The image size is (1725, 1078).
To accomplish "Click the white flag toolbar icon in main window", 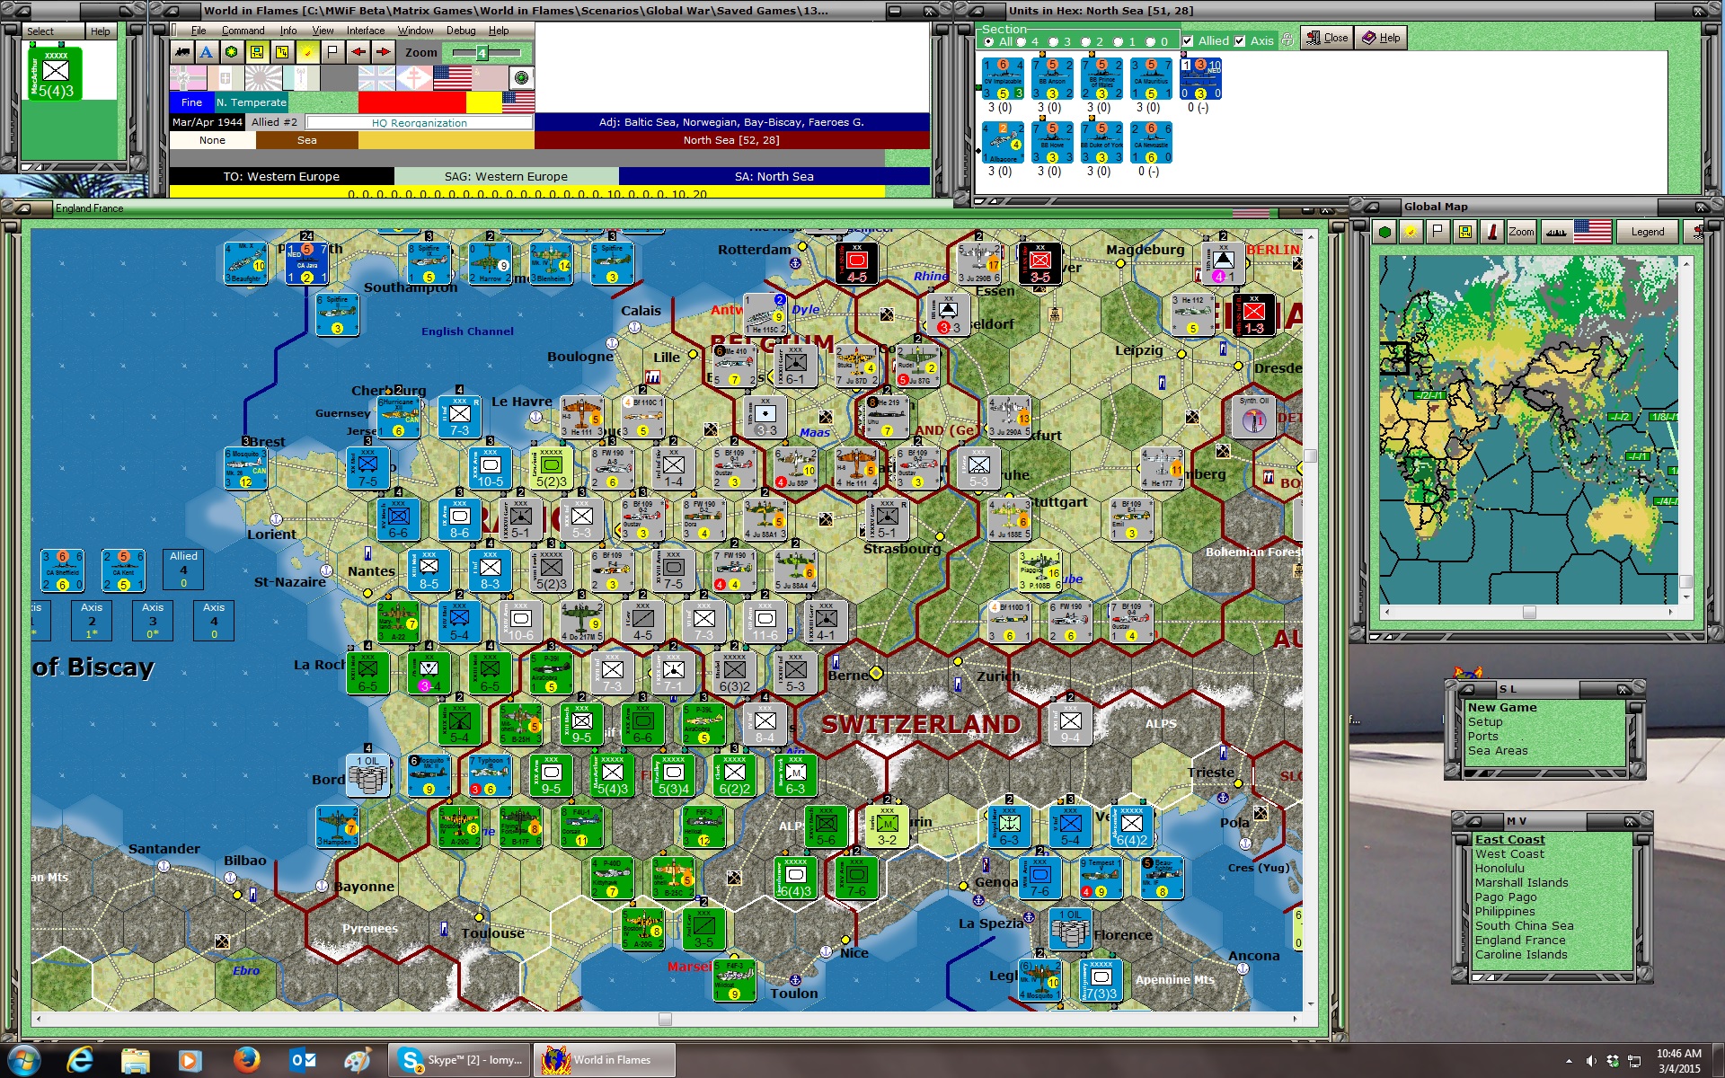I will click(332, 52).
